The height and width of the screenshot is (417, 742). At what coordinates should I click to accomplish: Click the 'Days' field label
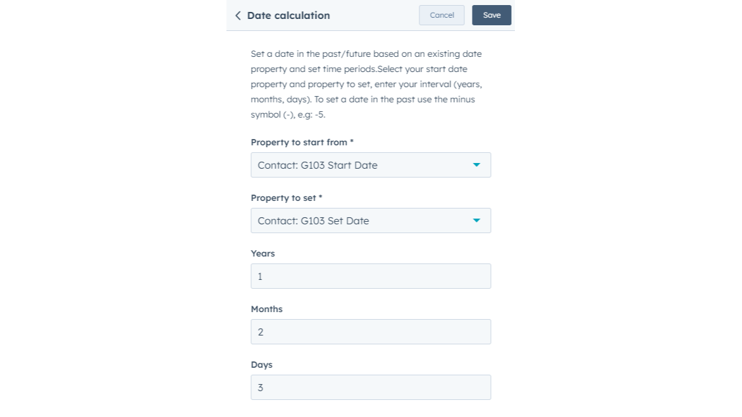pos(261,365)
